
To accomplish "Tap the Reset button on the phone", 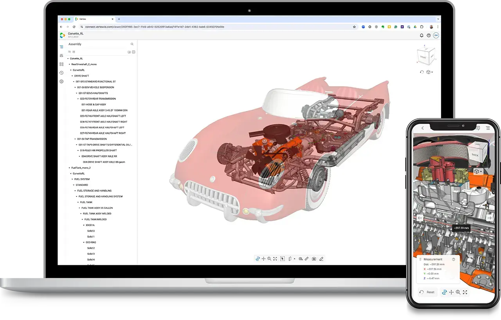I will click(427, 292).
